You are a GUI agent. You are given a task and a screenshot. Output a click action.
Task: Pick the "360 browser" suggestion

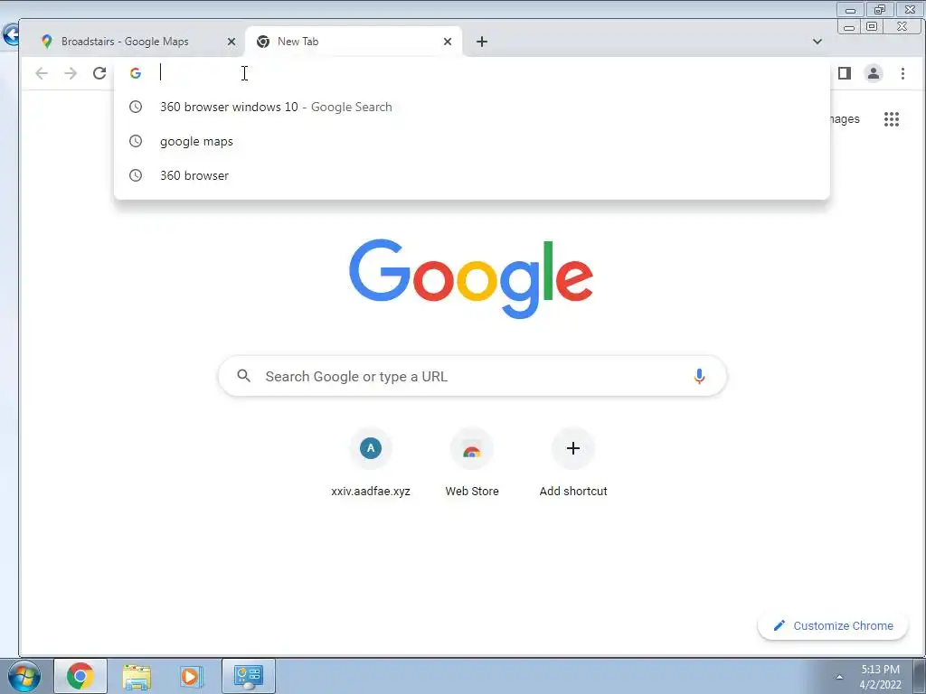click(x=471, y=175)
